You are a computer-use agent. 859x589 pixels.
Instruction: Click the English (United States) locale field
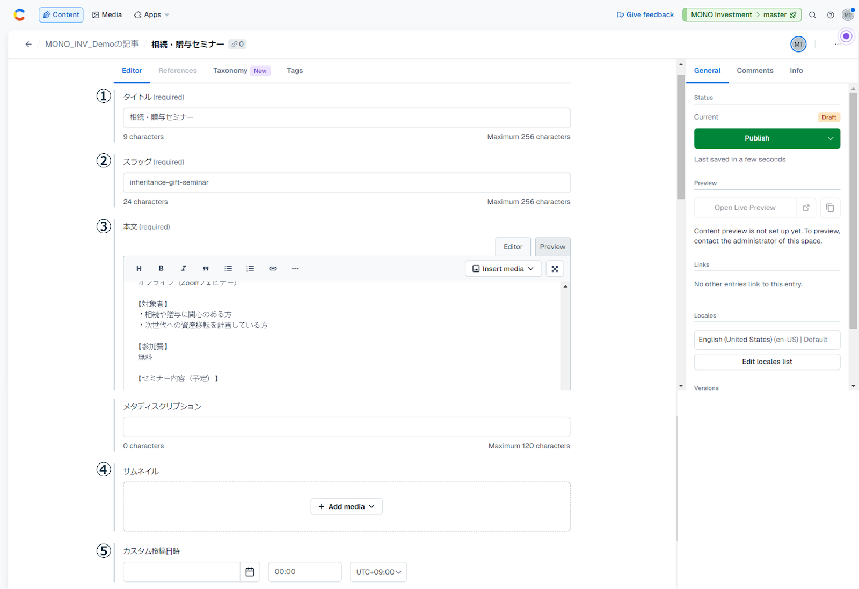tap(767, 340)
